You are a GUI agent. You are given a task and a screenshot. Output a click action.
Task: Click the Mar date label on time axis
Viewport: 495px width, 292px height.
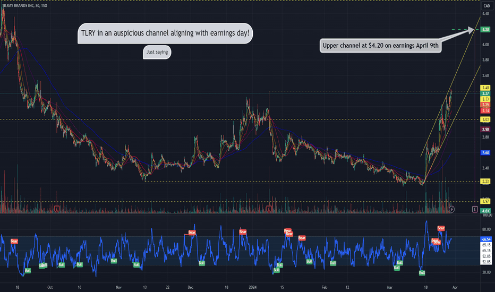pyautogui.click(x=389, y=287)
